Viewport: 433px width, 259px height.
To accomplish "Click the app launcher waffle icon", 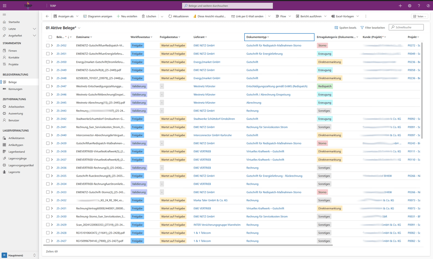I will [4, 6].
